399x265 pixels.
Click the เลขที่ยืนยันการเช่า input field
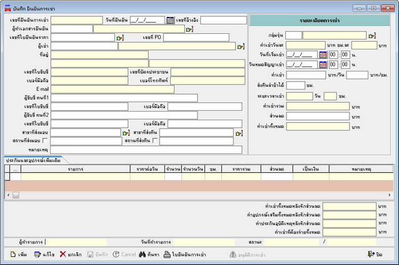point(77,20)
